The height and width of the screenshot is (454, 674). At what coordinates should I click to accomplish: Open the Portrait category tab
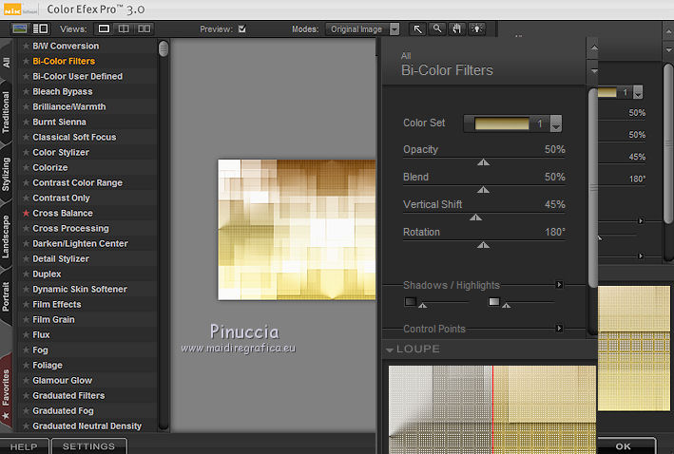click(x=6, y=296)
